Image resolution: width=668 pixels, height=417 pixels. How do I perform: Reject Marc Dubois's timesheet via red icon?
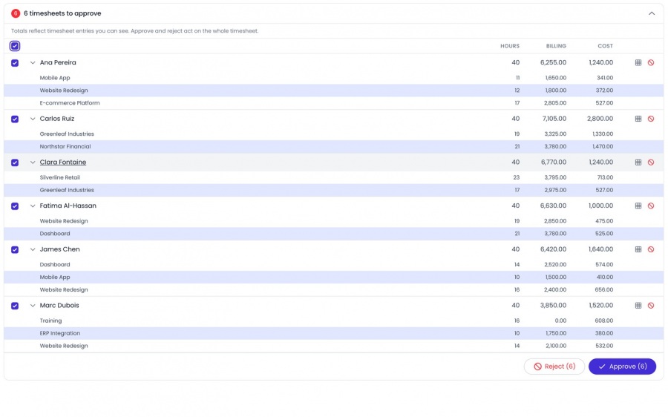tap(651, 306)
